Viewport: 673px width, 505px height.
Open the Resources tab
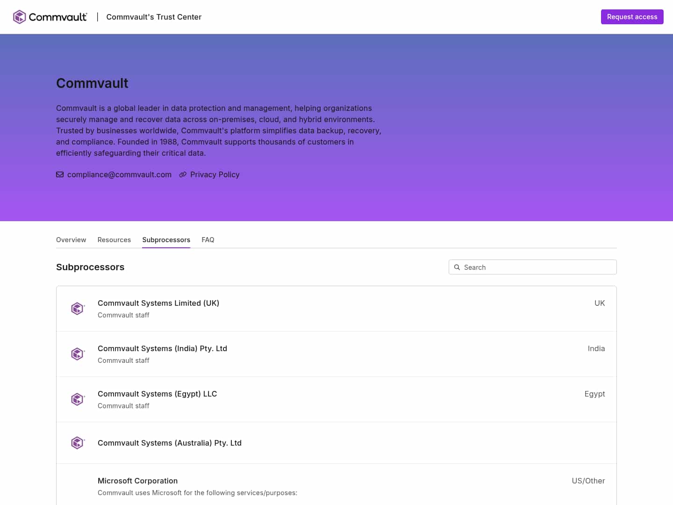(114, 239)
